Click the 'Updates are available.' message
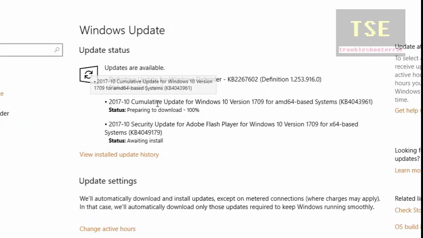This screenshot has height=238, width=423. pyautogui.click(x=135, y=68)
